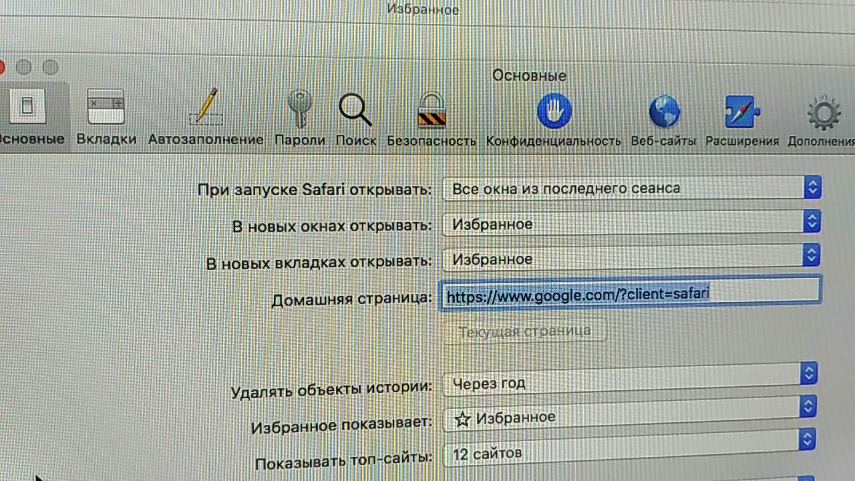Expand 'В новых окнах открывать' dropdown
This screenshot has height=481, width=855.
pos(631,223)
